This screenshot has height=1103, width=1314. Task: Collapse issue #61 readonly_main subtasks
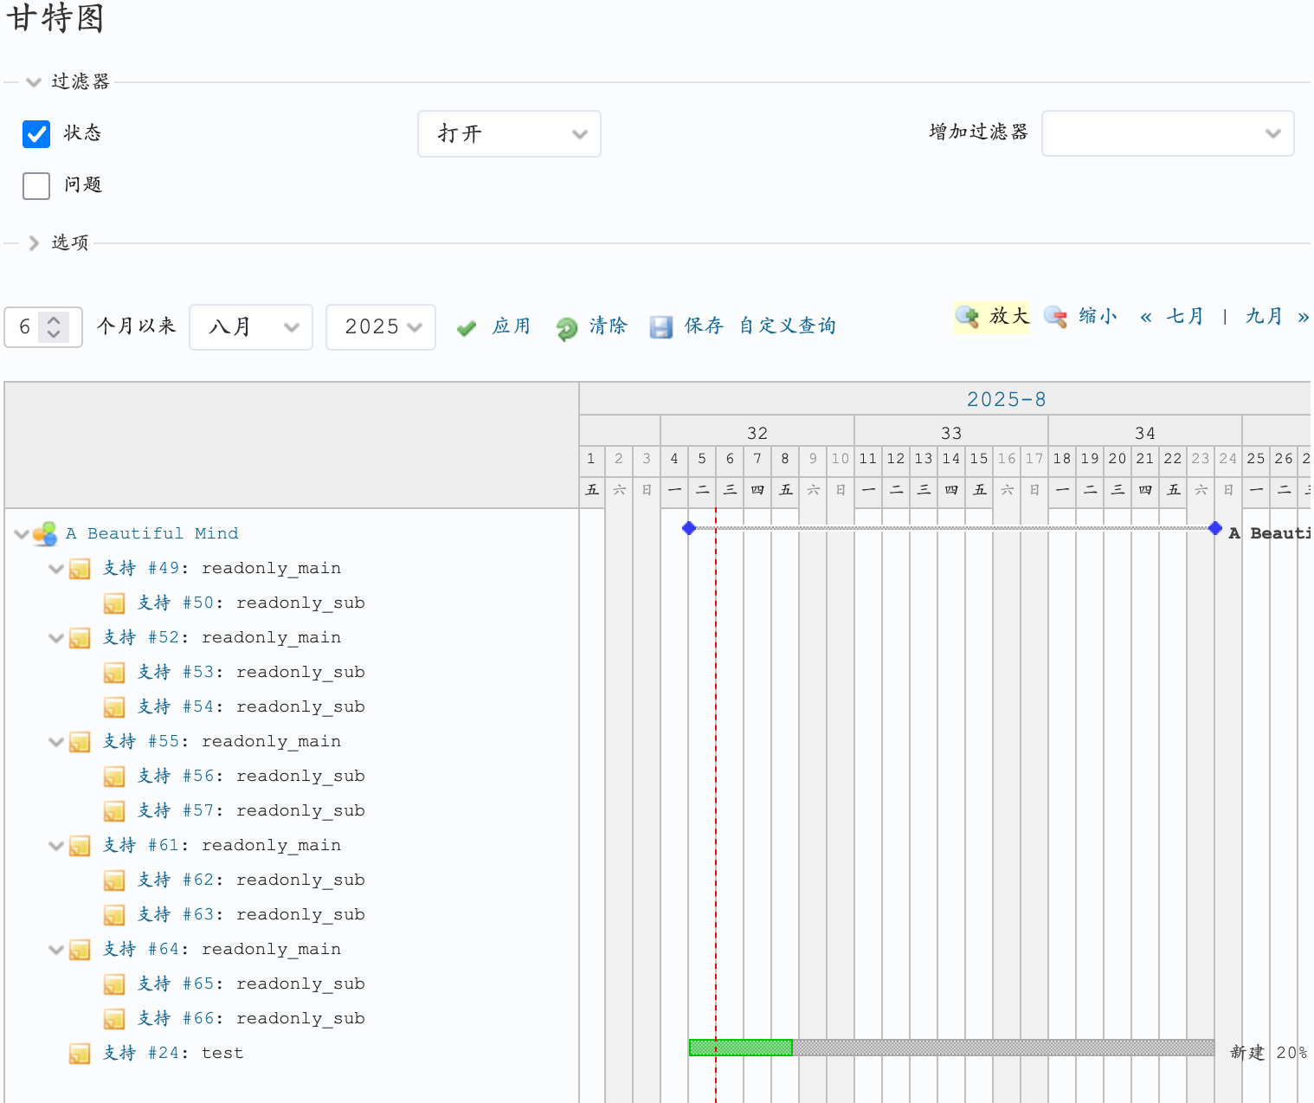(56, 846)
